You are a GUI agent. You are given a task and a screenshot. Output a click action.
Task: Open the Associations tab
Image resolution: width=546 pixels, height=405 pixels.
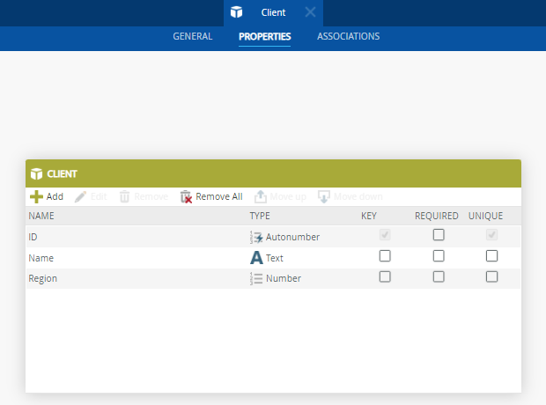(348, 37)
